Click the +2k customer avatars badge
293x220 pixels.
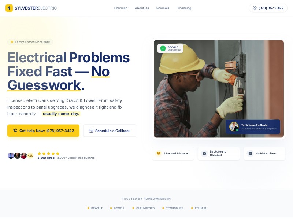[30, 155]
